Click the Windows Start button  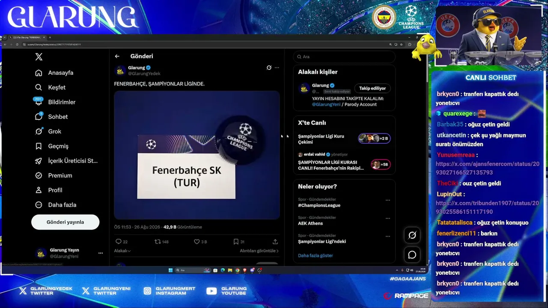click(x=170, y=270)
